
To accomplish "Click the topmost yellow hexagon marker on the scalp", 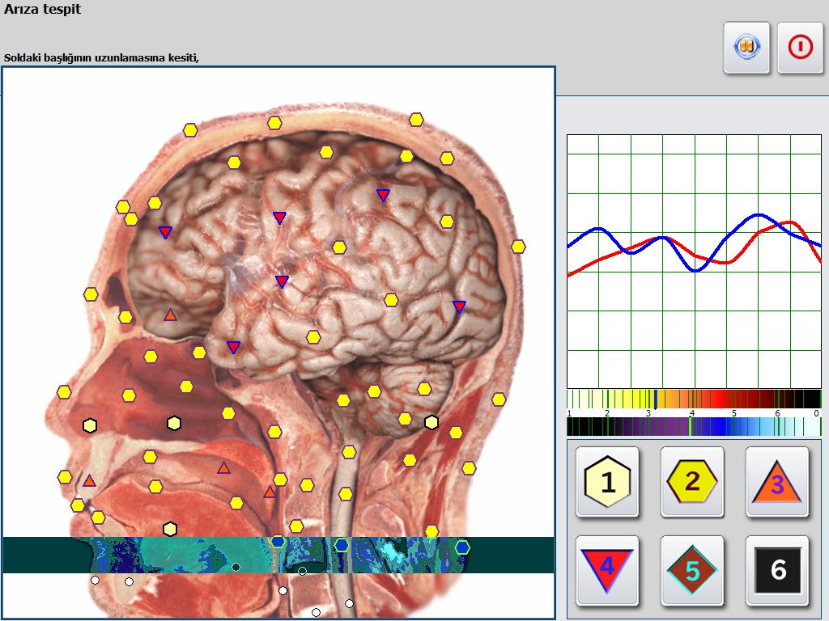I will pos(416,120).
